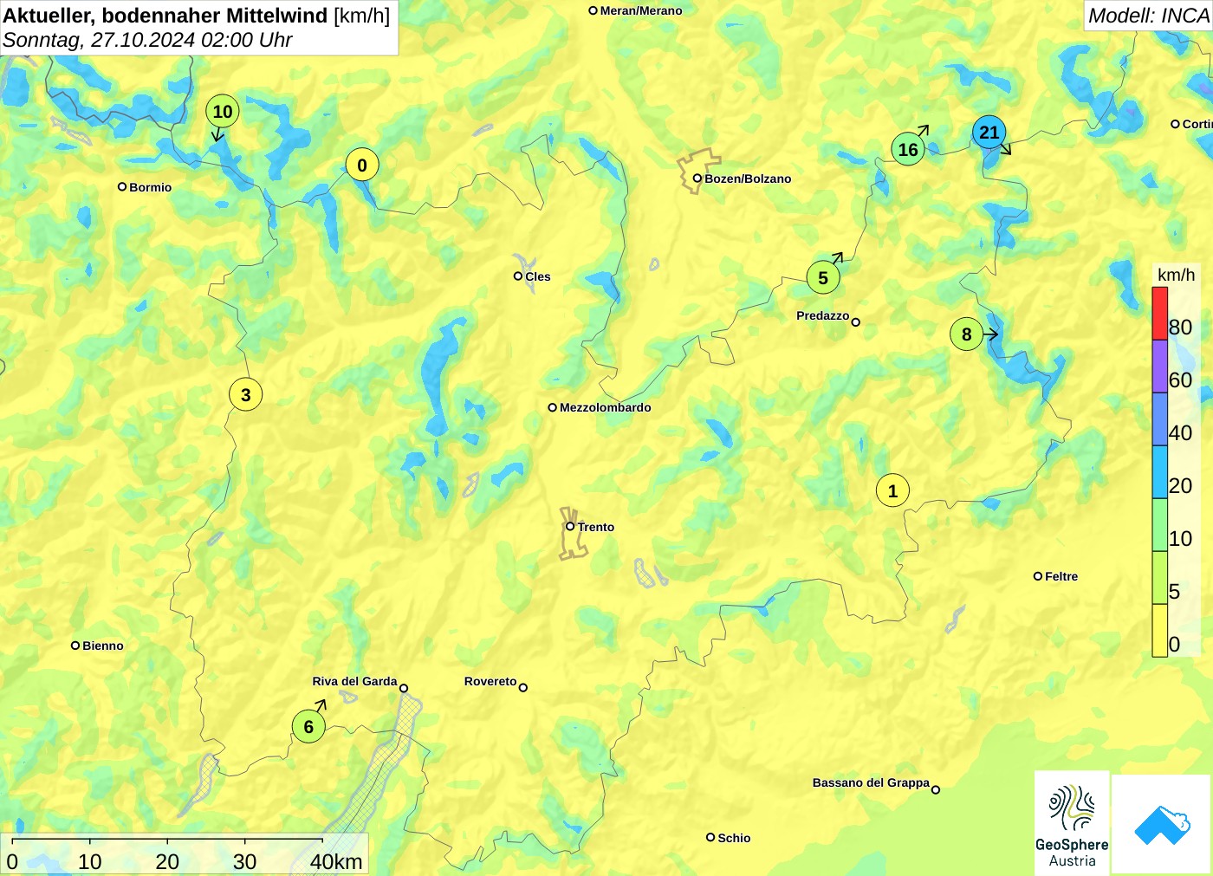The width and height of the screenshot is (1213, 876).
Task: Click the Trento city label
Action: click(x=596, y=527)
